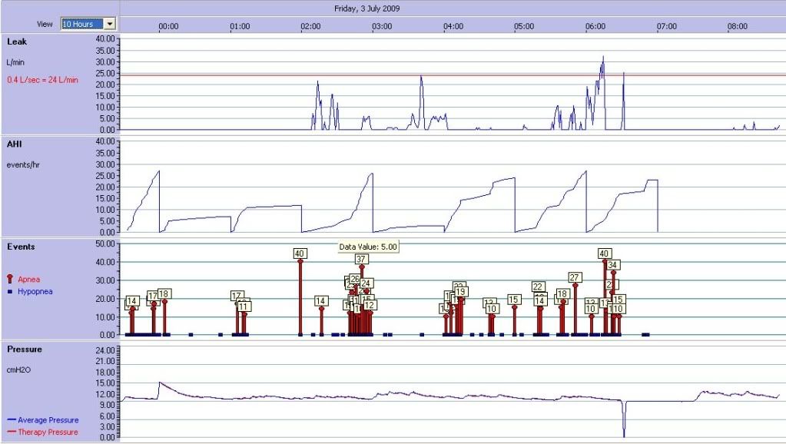
Task: Click the red Apnea legend icon
Action: click(11, 280)
